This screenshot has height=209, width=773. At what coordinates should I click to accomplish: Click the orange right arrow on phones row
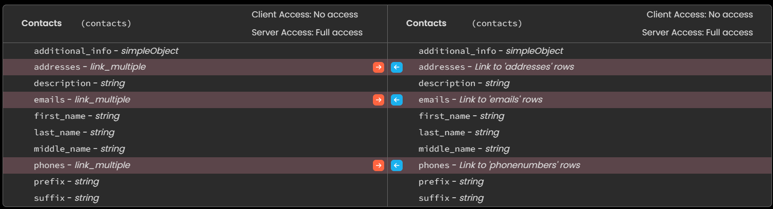coord(379,165)
